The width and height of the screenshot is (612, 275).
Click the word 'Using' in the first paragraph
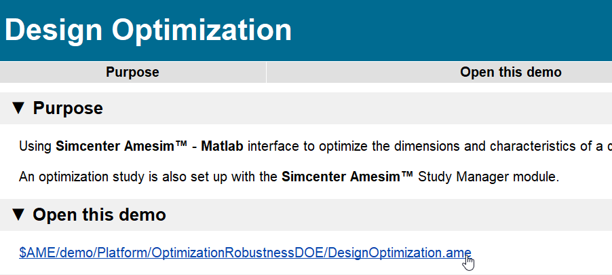[x=35, y=147]
